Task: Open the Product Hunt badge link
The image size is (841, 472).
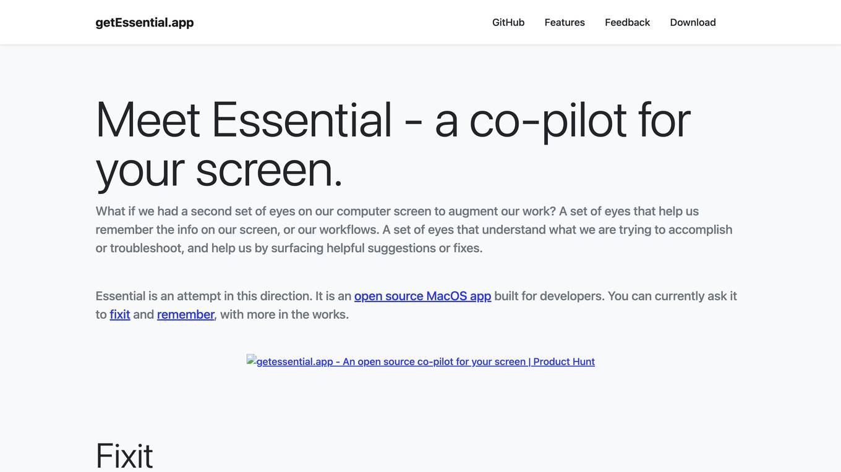Action: tap(420, 361)
